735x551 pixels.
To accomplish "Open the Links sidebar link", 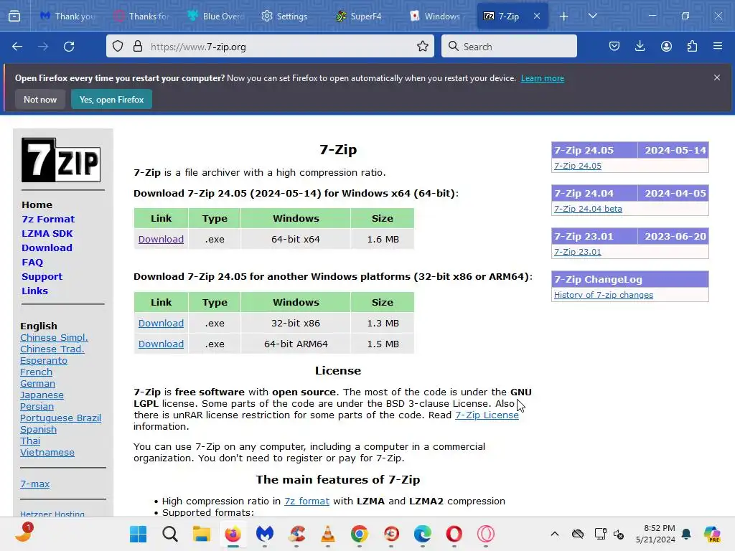I will pyautogui.click(x=34, y=291).
